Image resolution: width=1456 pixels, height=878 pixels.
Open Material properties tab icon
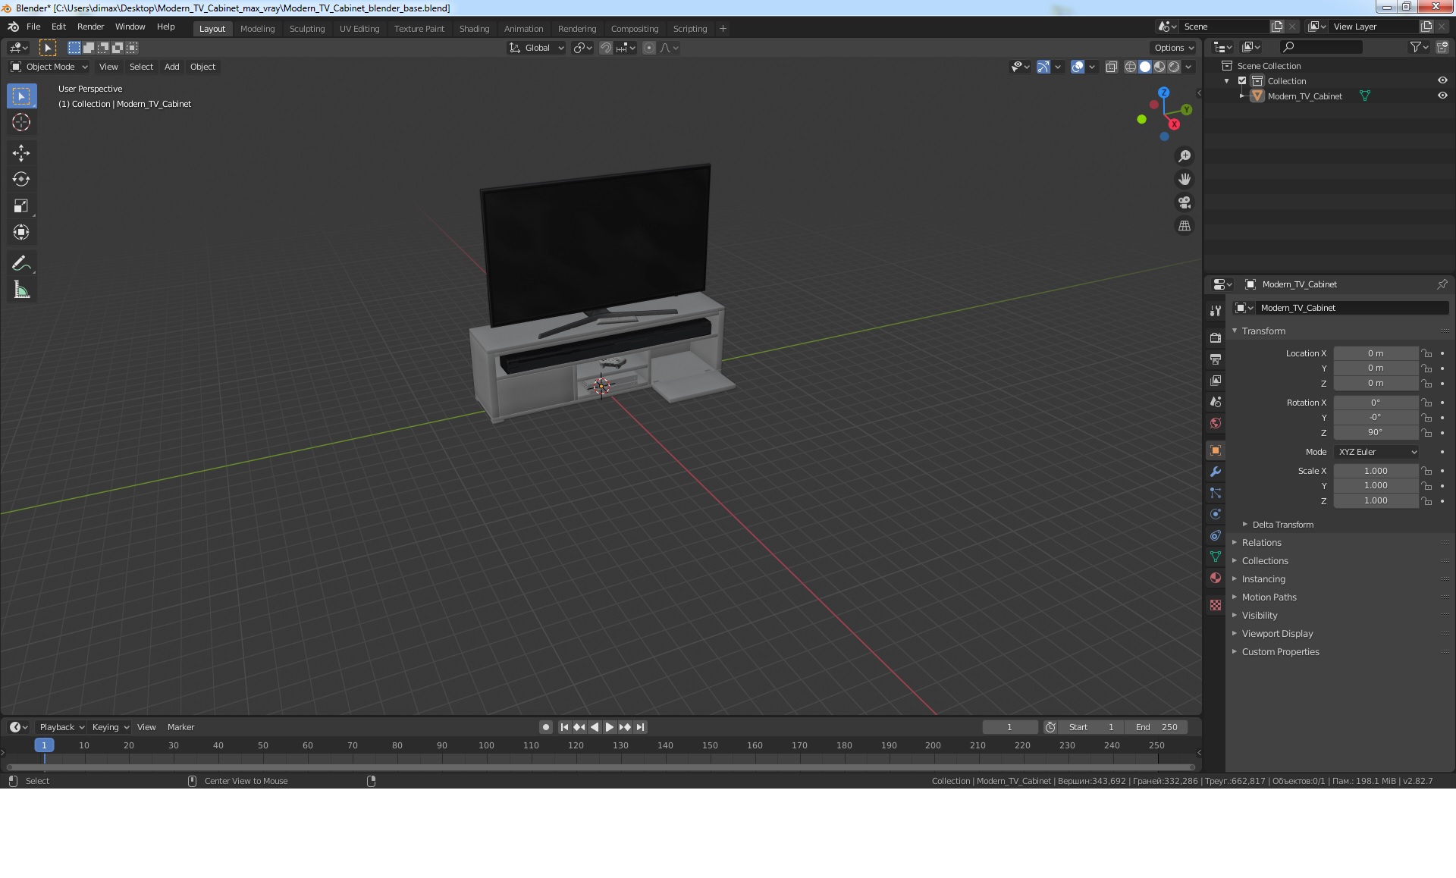(1216, 578)
